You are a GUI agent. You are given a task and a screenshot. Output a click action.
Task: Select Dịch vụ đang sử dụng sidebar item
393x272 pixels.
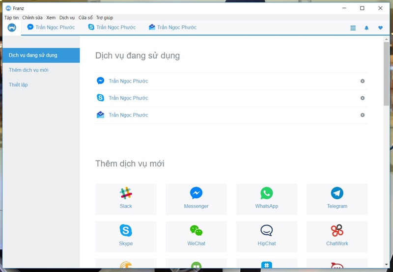[x=41, y=55]
